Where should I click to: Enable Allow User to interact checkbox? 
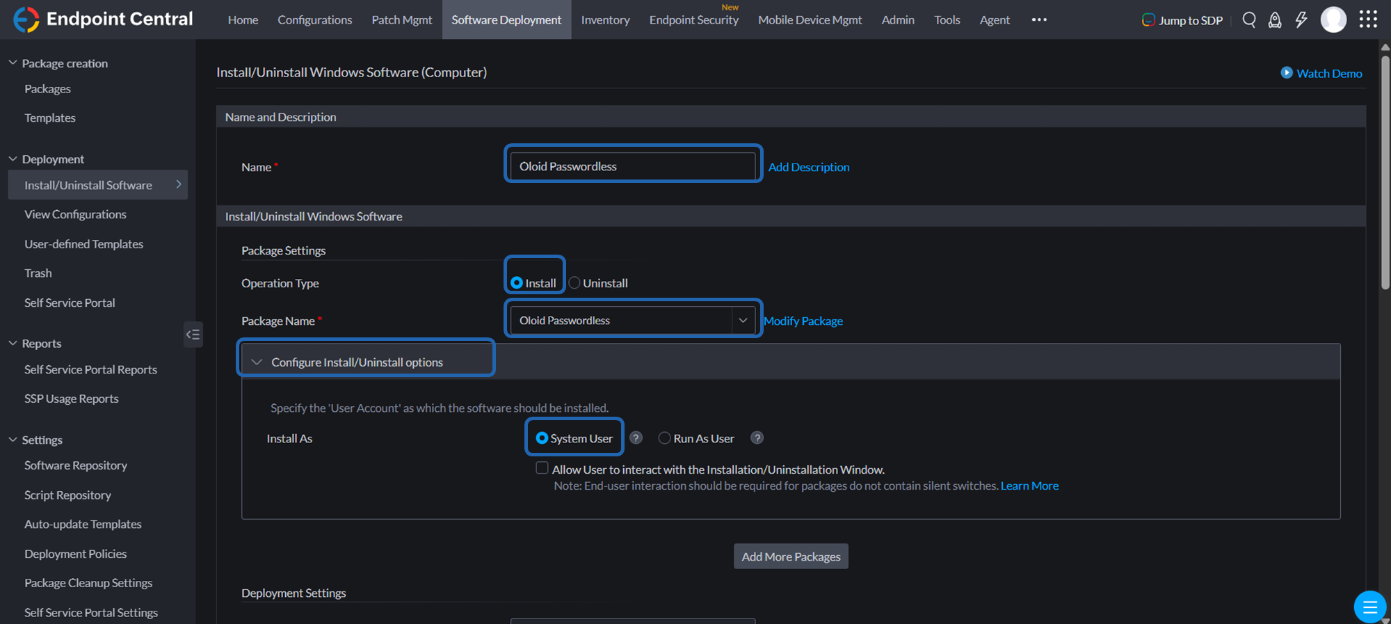tap(542, 468)
